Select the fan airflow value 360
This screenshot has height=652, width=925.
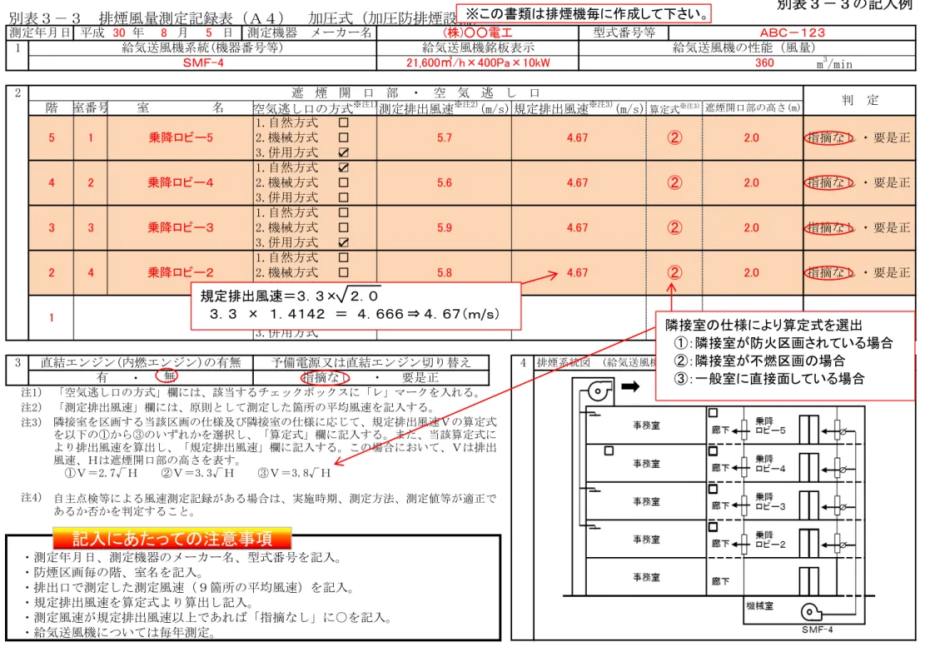[x=764, y=62]
